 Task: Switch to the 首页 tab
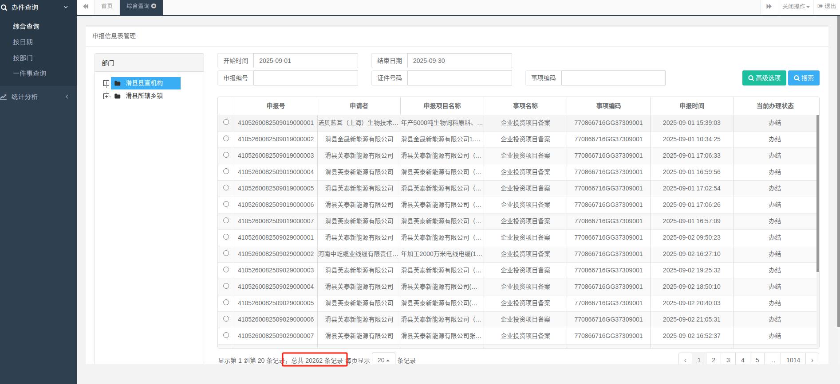[x=107, y=6]
